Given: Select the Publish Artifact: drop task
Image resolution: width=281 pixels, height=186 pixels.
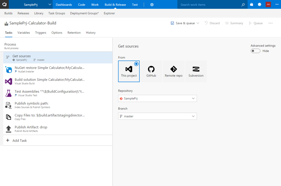Looking at the screenshot, I should (x=58, y=129).
